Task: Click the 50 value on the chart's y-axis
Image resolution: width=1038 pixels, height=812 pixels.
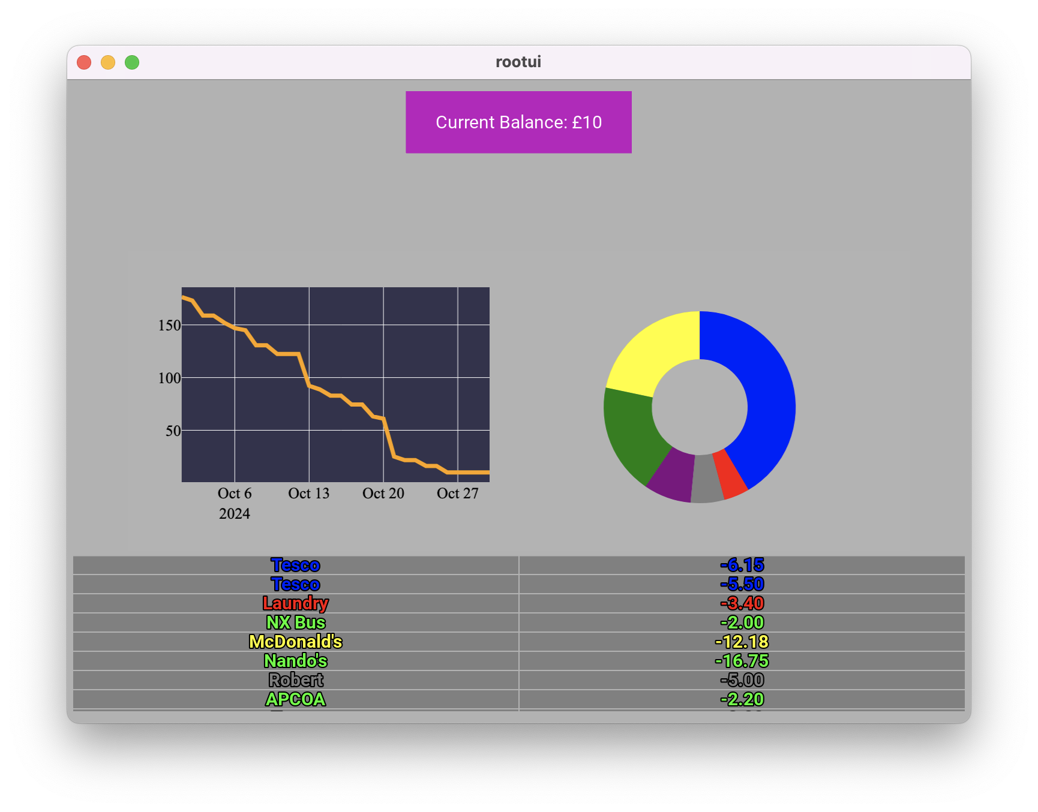Action: tap(173, 431)
